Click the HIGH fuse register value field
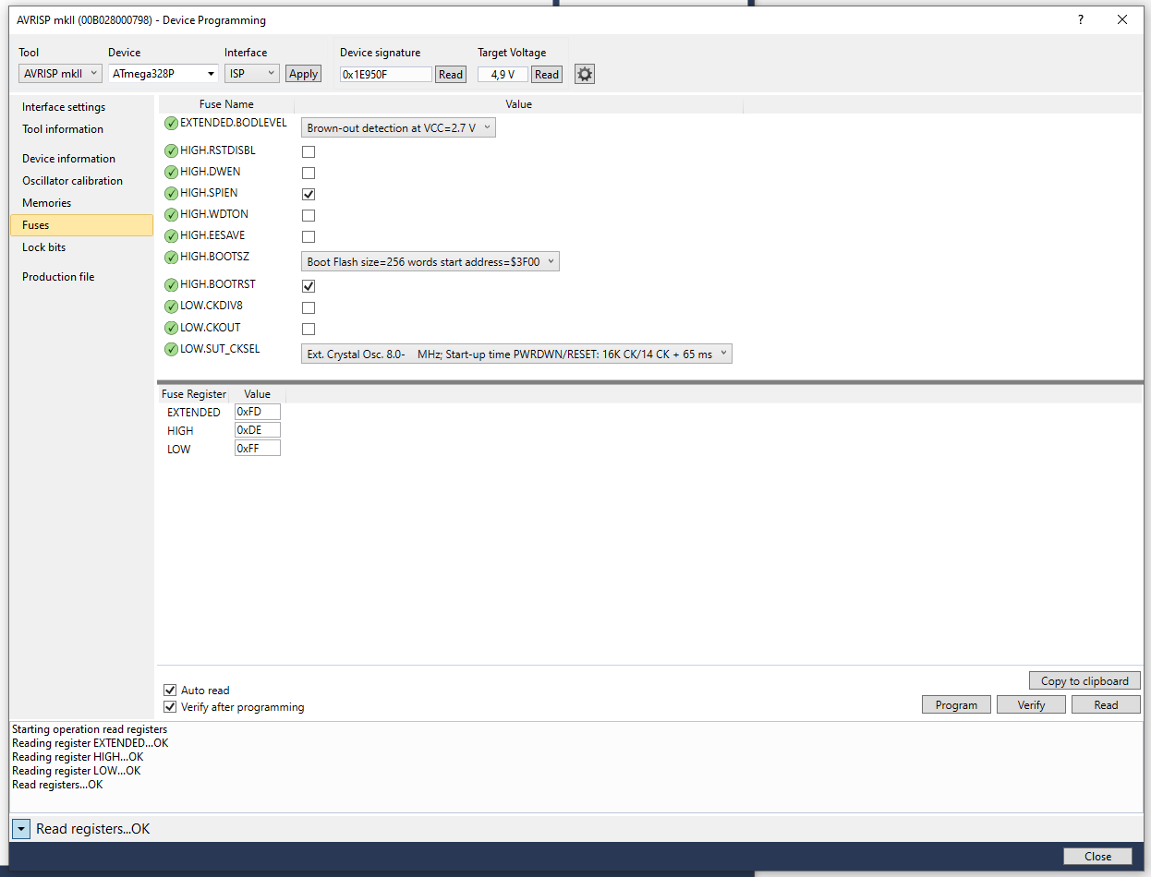This screenshot has width=1151, height=877. (258, 430)
